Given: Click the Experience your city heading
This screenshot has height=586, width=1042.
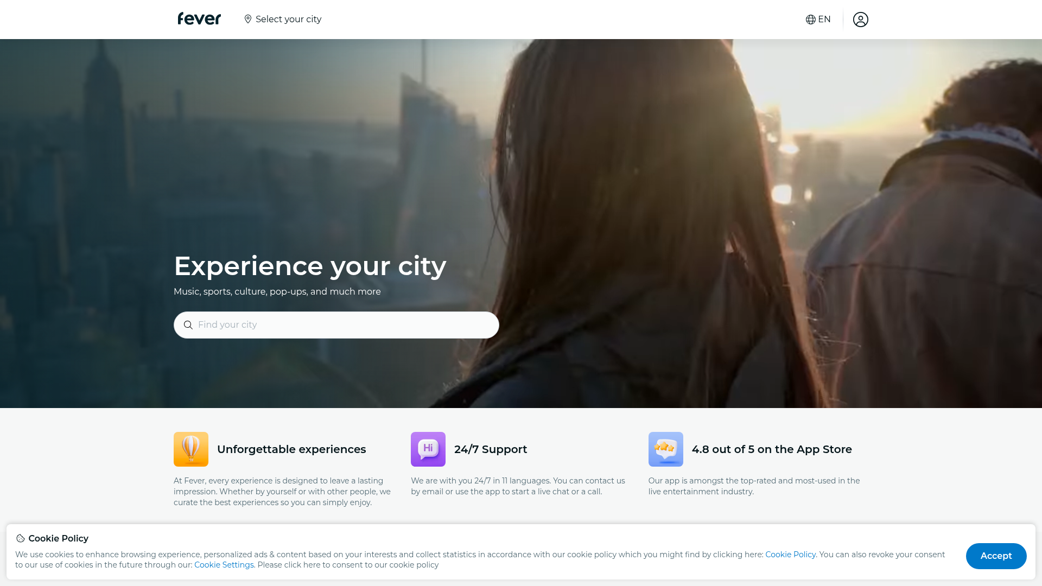Looking at the screenshot, I should point(310,266).
